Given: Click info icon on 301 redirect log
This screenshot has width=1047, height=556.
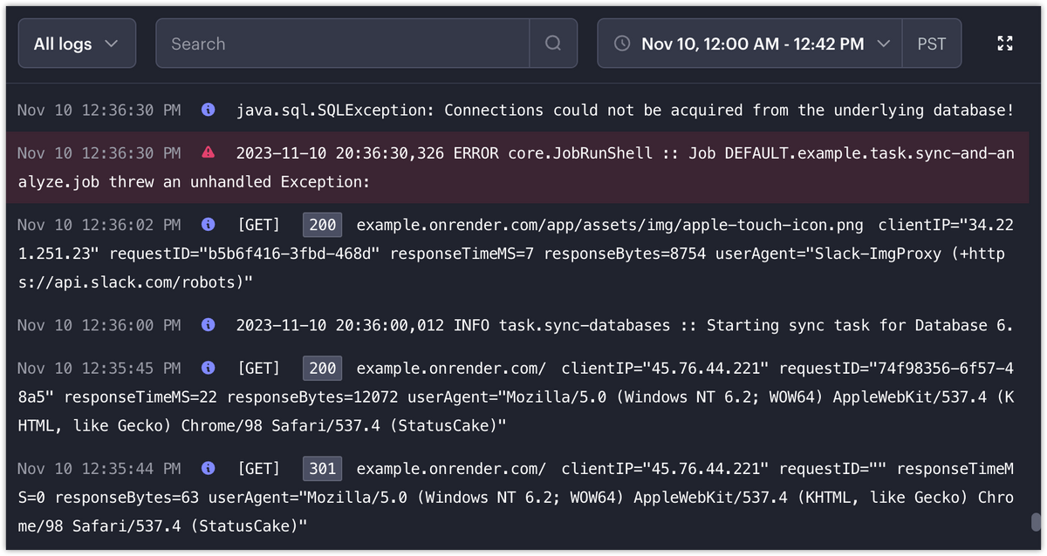Looking at the screenshot, I should click(208, 469).
